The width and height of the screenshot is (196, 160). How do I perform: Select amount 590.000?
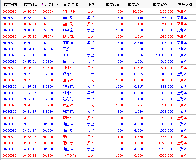[x=167, y=99]
